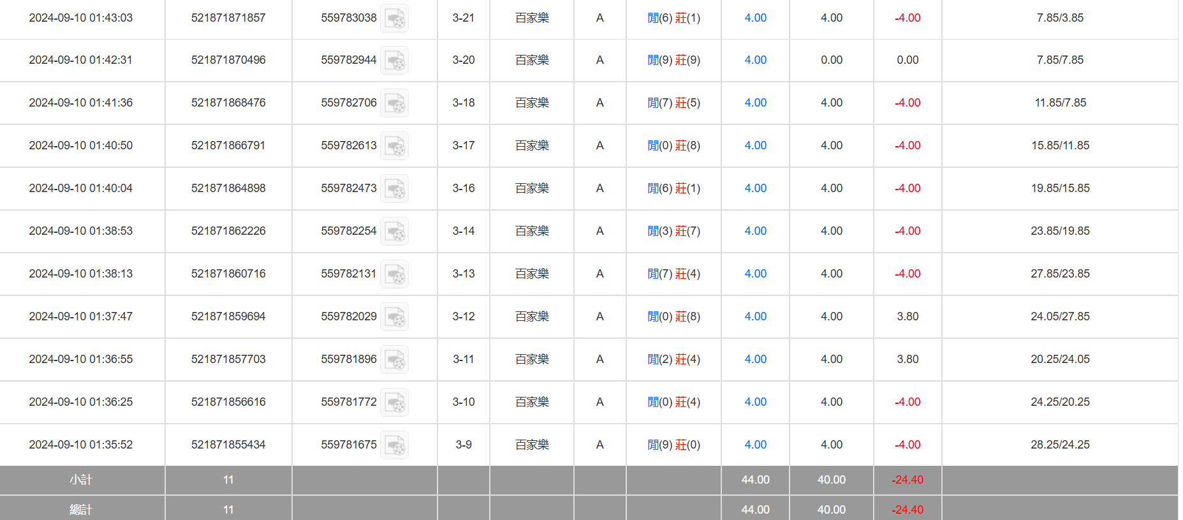Open the 閒(2) 莊(4) result details
Screen dimensions: 1183x520
click(x=673, y=359)
